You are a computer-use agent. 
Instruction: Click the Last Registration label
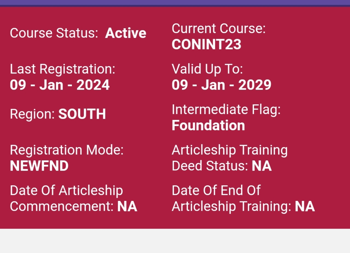point(63,69)
